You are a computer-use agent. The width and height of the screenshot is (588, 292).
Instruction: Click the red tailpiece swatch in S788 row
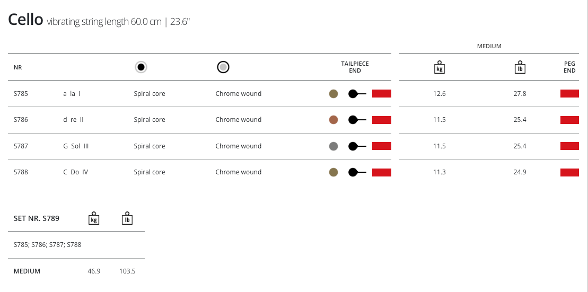(382, 172)
